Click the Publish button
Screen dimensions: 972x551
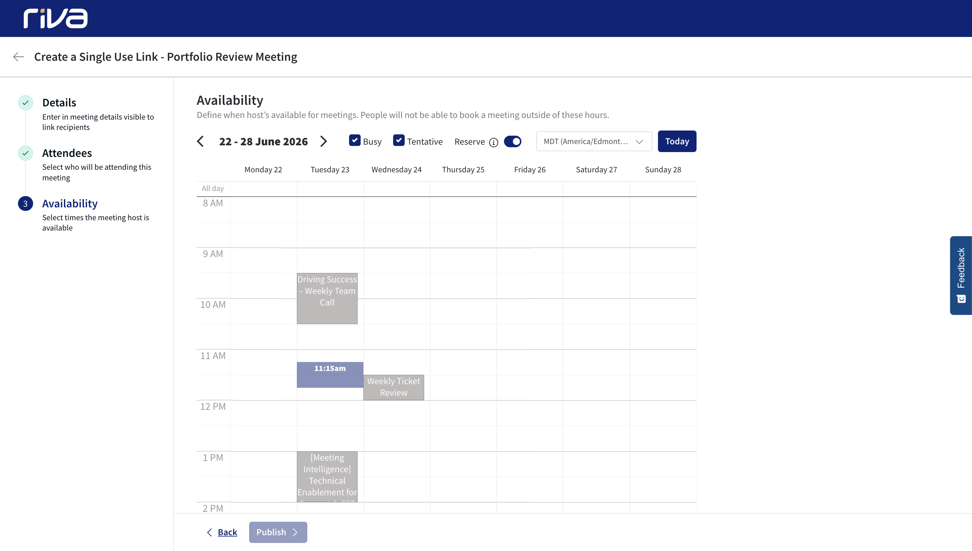click(278, 532)
